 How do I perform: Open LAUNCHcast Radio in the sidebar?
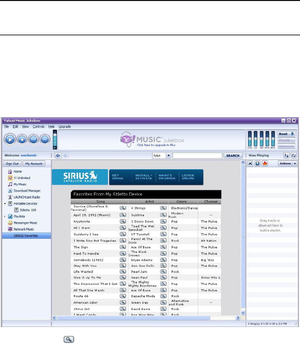27,197
